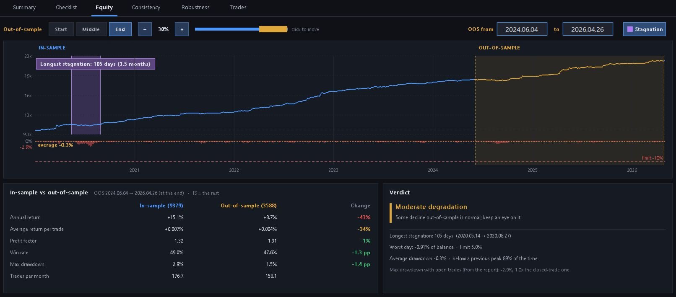Toggle the Stagnation highlight button

click(x=644, y=29)
